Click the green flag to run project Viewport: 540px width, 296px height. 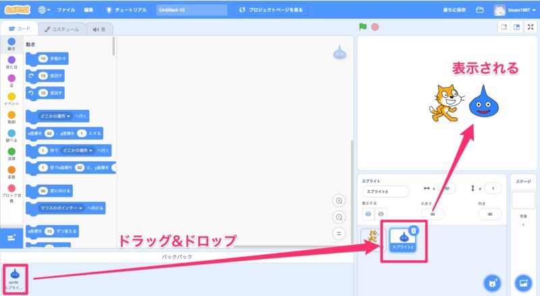pyautogui.click(x=362, y=28)
